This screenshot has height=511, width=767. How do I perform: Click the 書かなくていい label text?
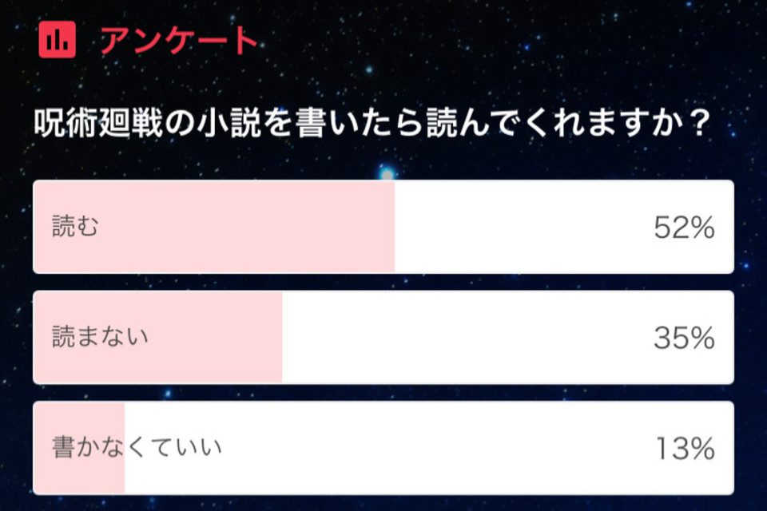137,448
